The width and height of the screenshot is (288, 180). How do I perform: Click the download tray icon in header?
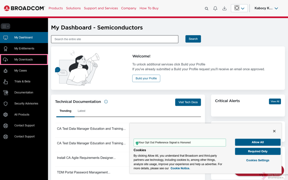(224, 8)
